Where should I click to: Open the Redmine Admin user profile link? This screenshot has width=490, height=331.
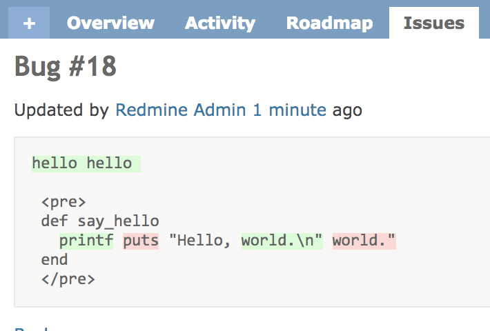(x=181, y=110)
